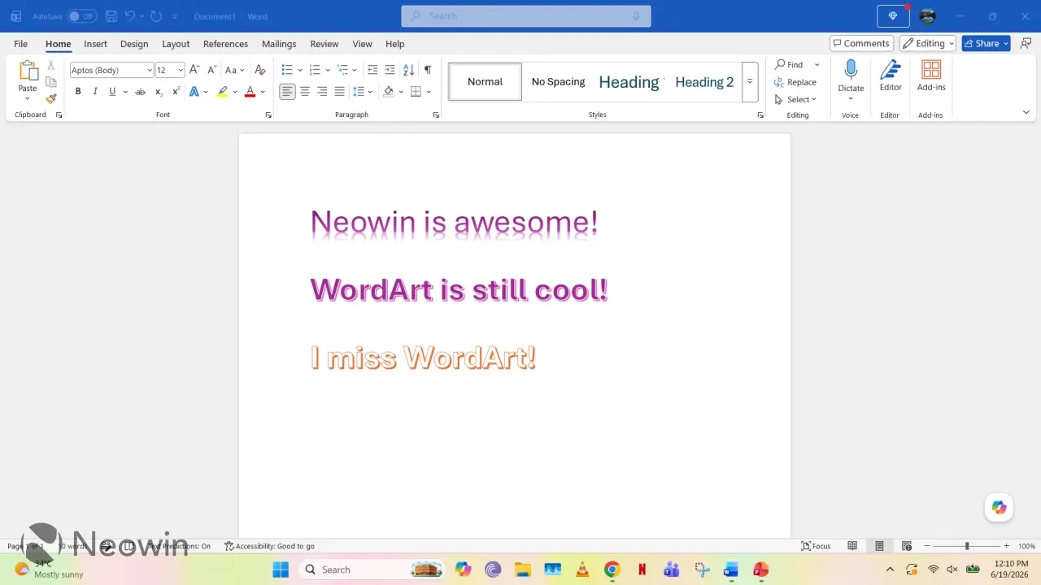Toggle show paragraph marks
1041x585 pixels.
click(428, 70)
